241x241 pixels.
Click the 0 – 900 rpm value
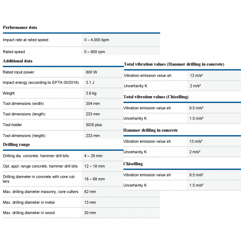(x=95, y=52)
